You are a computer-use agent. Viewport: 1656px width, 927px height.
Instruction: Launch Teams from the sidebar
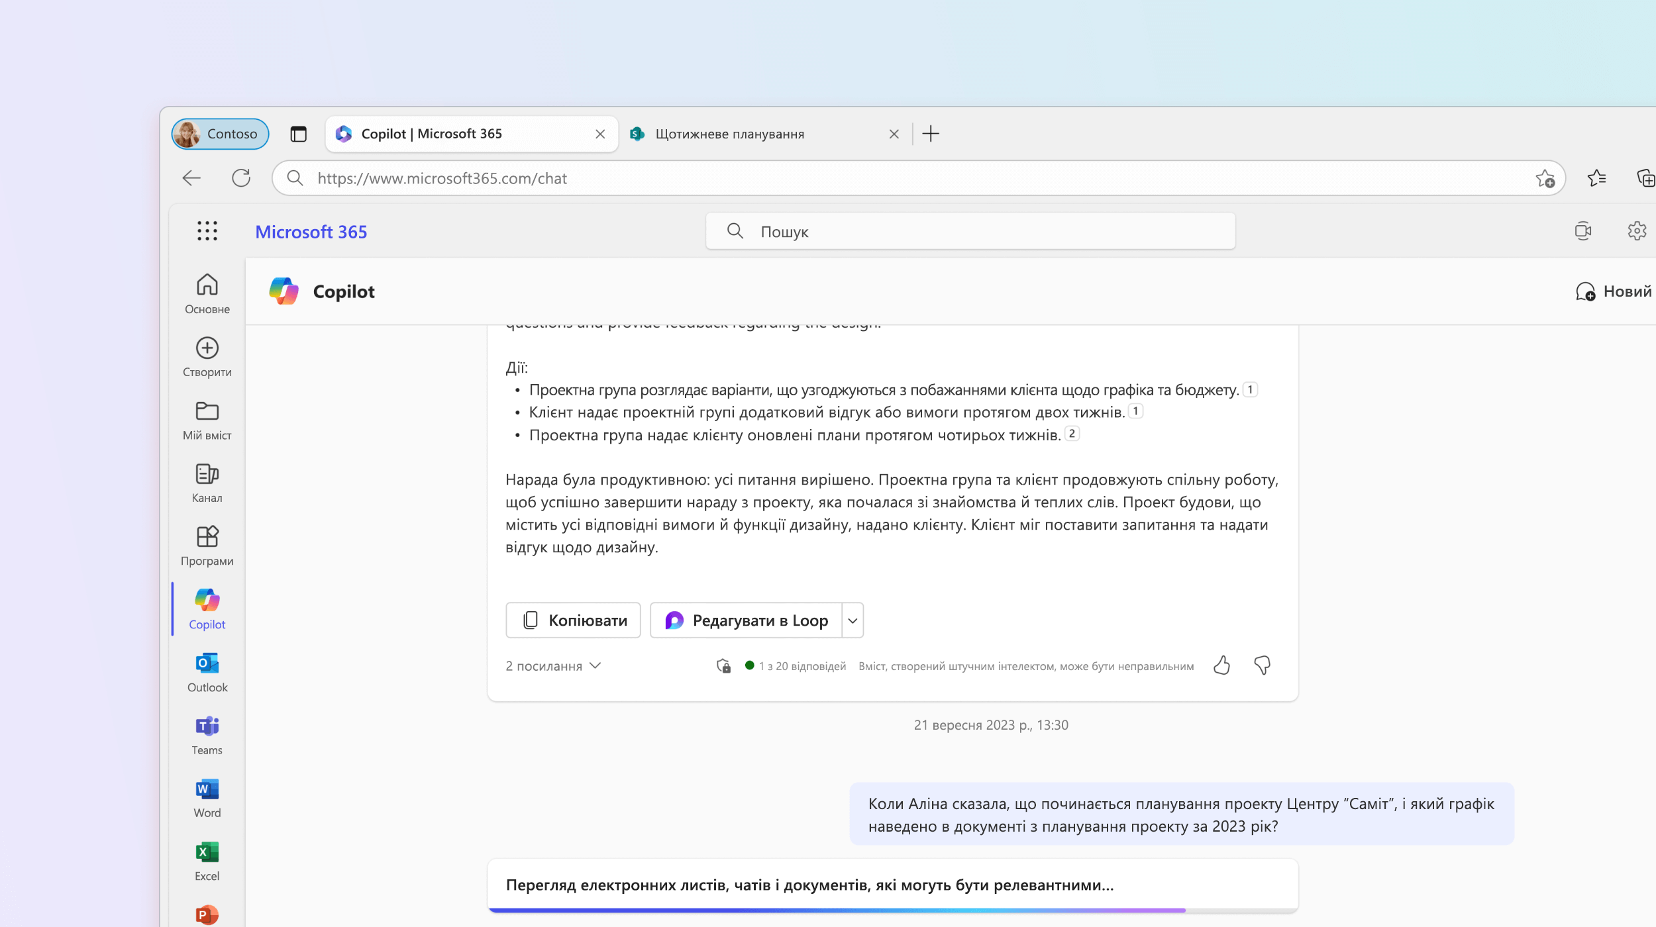207,736
